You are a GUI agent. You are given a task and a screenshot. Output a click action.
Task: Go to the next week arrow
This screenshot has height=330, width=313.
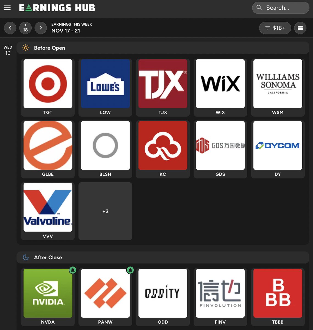pos(41,28)
